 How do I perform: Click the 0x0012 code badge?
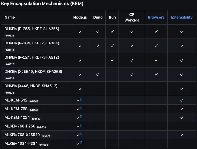[10, 64]
